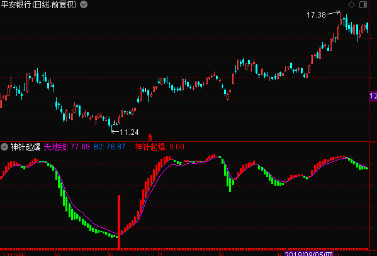Click the highlighted 2019/09/05 date label

click(x=309, y=254)
